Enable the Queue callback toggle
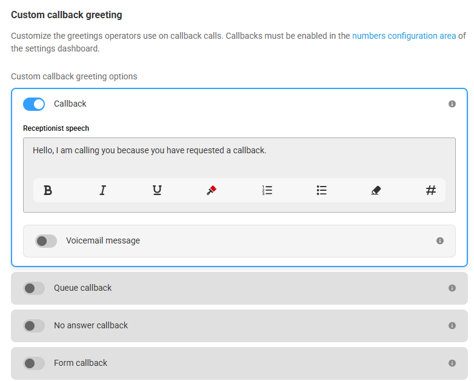Viewport: 474px width, 381px height. (34, 288)
